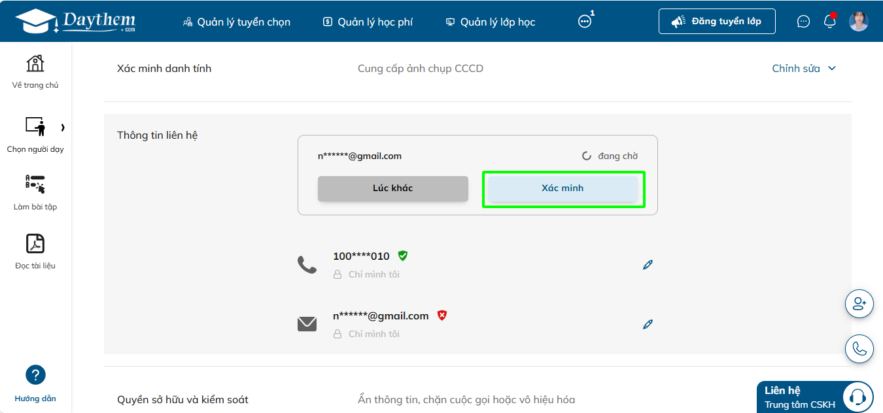Click Ẩn thông tin, chặn cuộc gọi description

(x=466, y=399)
